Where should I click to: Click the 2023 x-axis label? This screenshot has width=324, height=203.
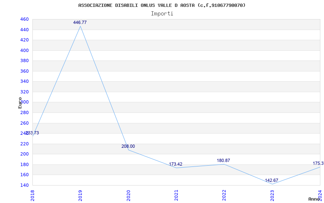click(x=272, y=196)
